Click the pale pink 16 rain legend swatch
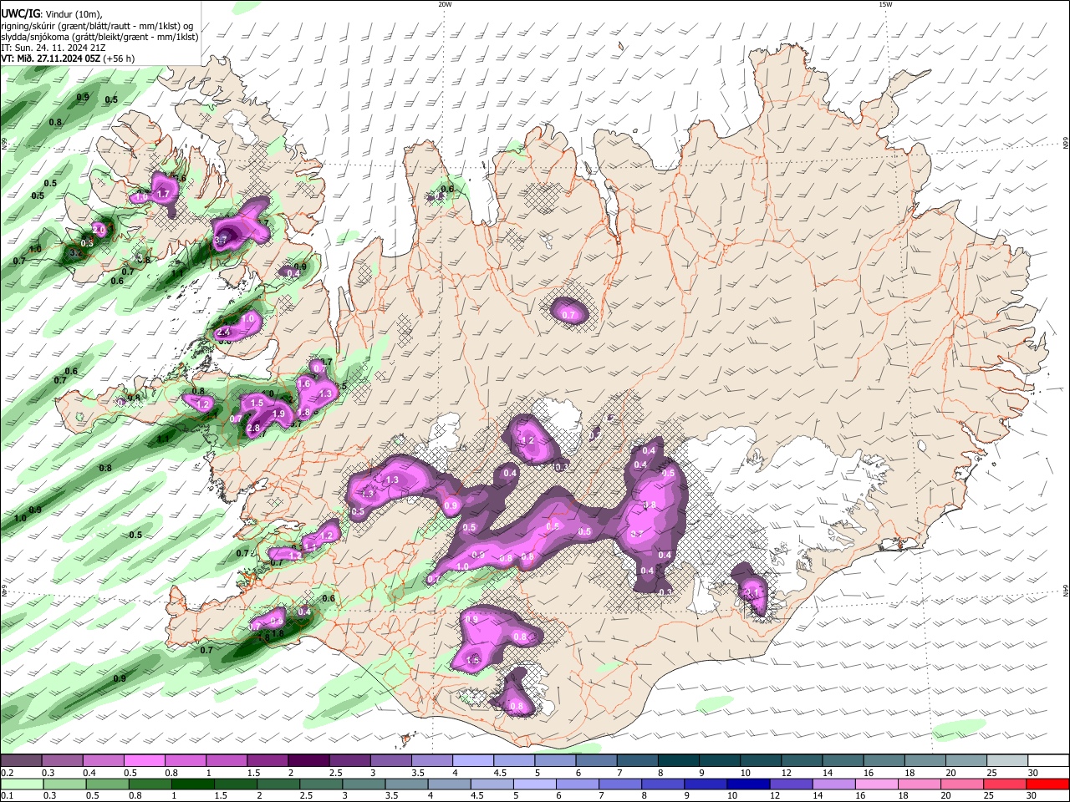The height and width of the screenshot is (802, 1070). (876, 784)
